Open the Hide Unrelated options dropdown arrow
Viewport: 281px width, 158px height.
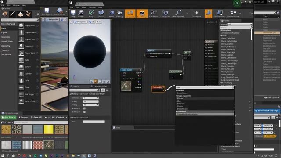coord(187,14)
